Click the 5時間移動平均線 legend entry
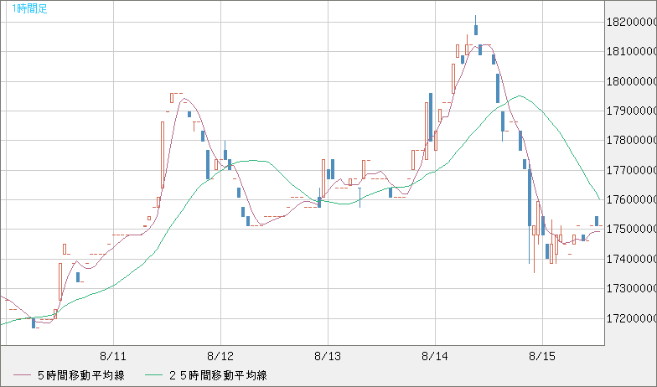The height and width of the screenshot is (387, 657). pos(69,375)
